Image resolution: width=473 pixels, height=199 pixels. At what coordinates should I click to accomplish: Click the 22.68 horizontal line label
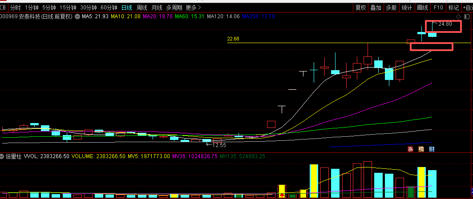tap(233, 39)
